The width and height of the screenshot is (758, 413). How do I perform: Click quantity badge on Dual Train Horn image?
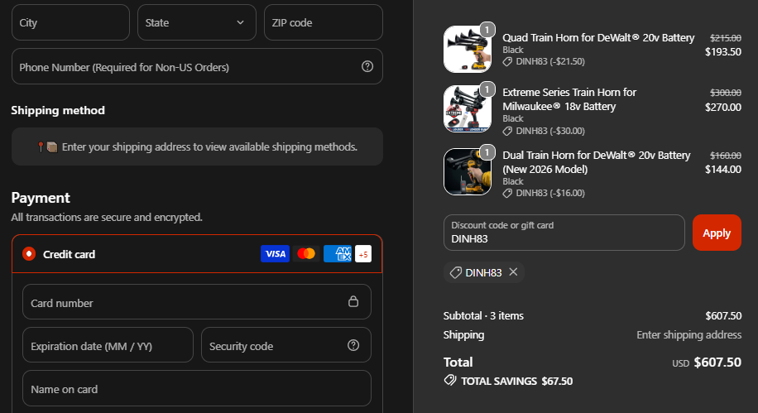pyautogui.click(x=487, y=152)
